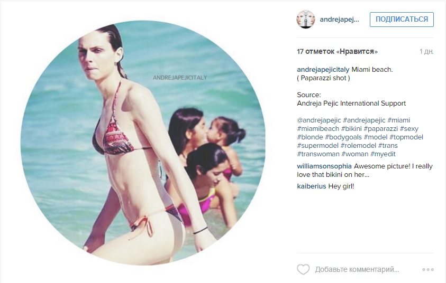Open the profile avatar thumbnail
This screenshot has width=446, height=283.
pyautogui.click(x=306, y=20)
